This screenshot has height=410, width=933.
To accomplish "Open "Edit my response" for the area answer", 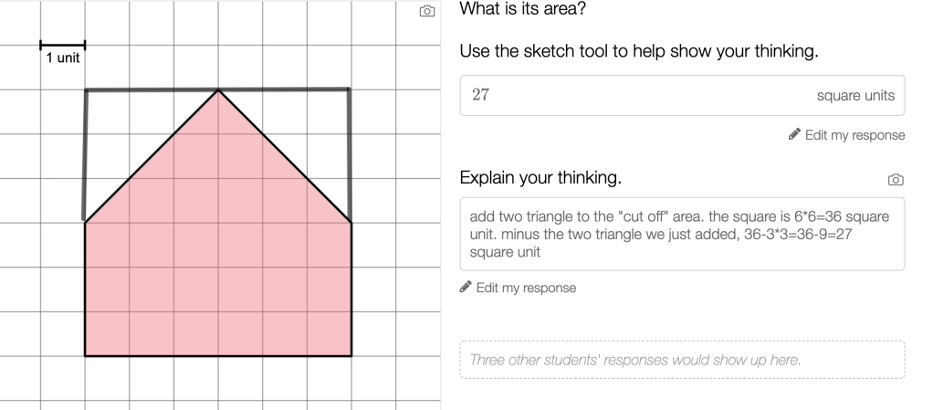I will click(x=855, y=135).
